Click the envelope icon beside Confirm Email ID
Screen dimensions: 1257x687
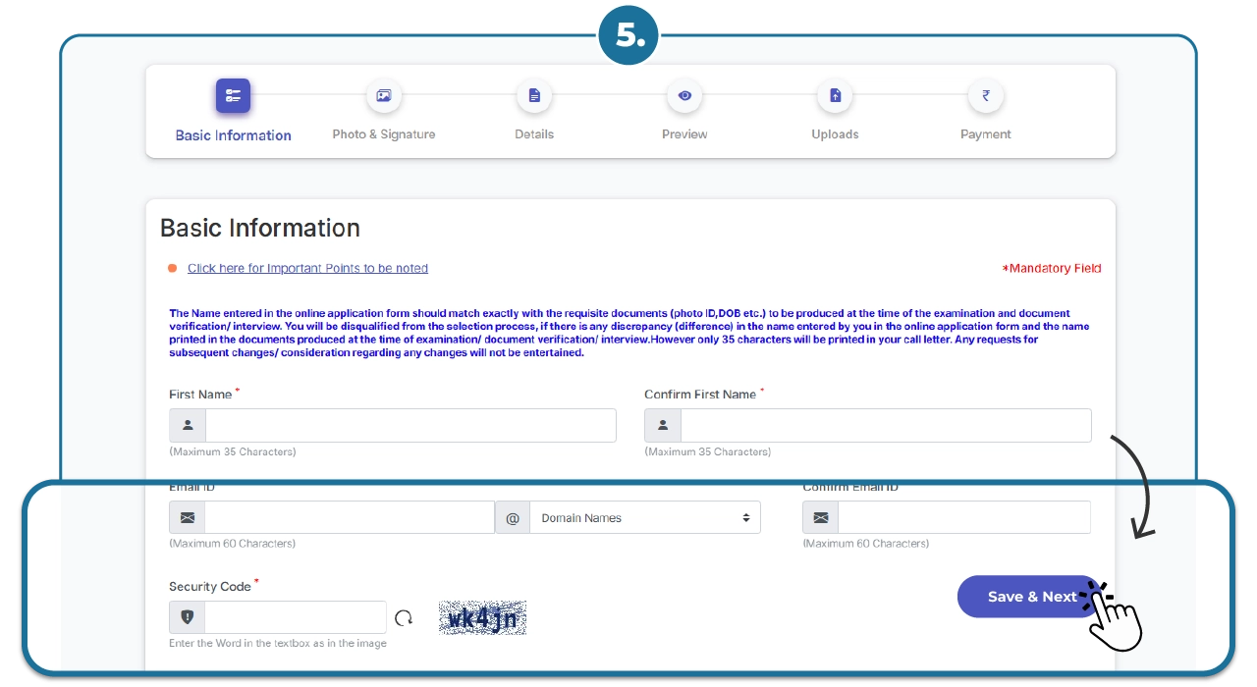(x=821, y=517)
